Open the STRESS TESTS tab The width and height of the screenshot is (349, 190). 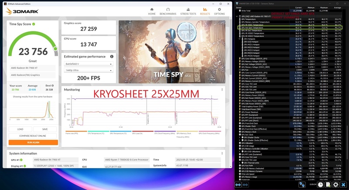188,11
